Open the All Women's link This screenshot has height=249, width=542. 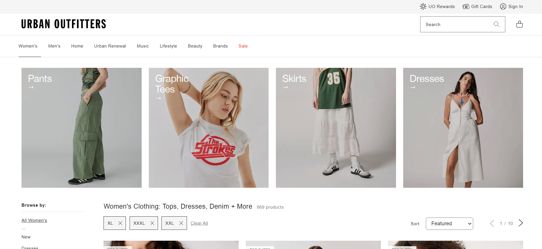34,220
